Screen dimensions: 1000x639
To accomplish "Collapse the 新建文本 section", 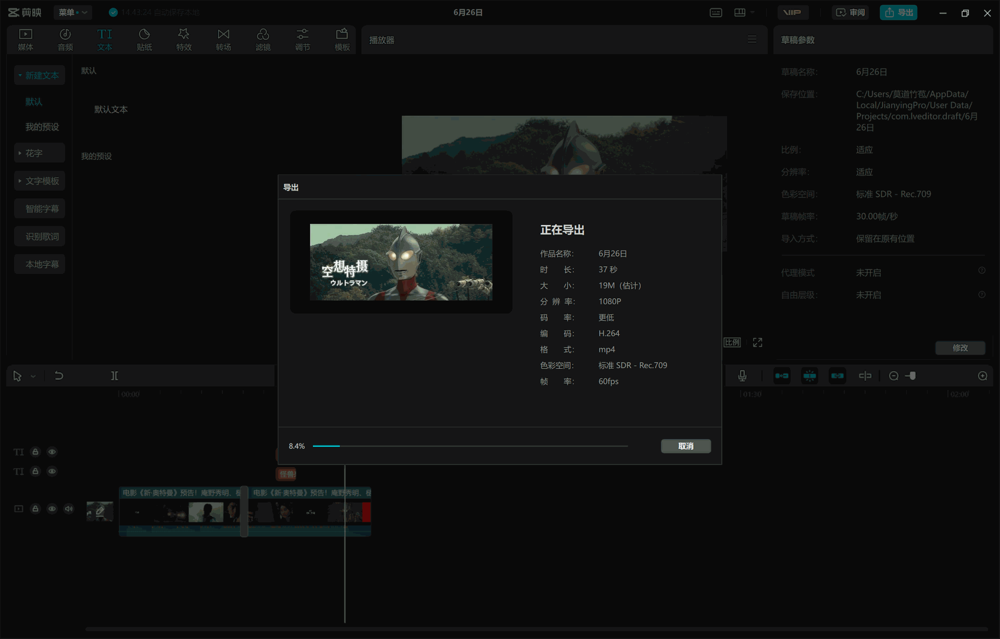I will coord(40,76).
